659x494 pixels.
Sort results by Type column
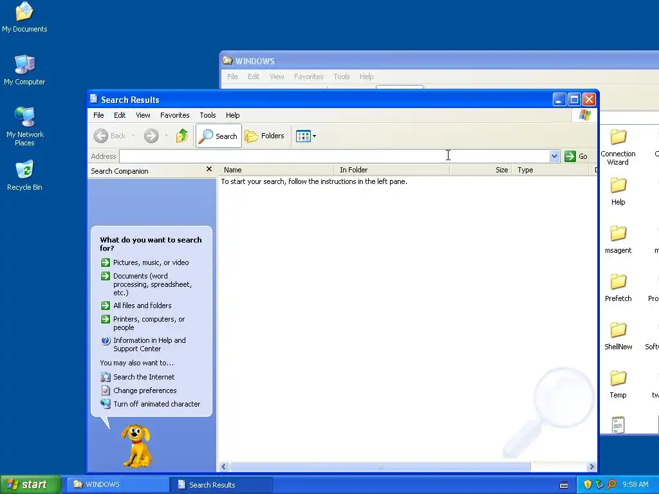(551, 170)
